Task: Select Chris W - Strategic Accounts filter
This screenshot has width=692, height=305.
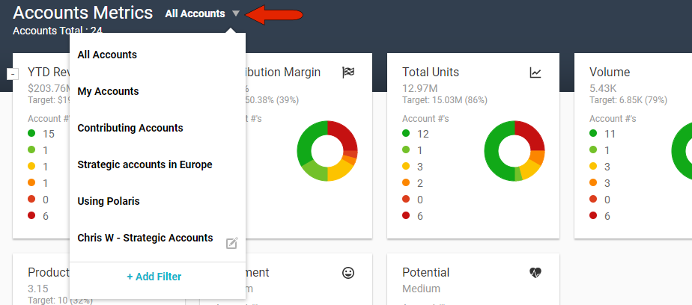Action: click(x=145, y=238)
